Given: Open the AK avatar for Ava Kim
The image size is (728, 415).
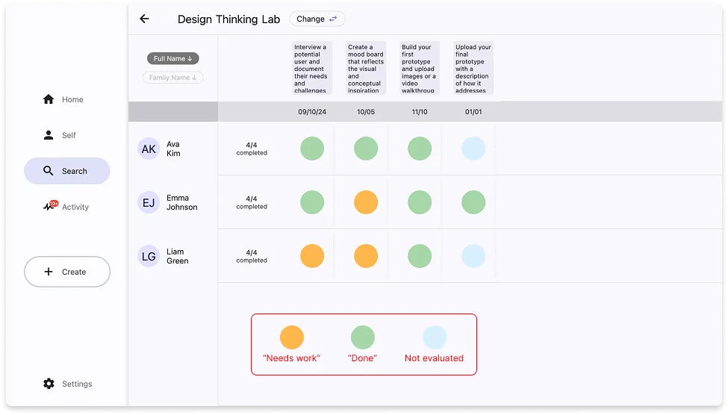Looking at the screenshot, I should [x=149, y=149].
